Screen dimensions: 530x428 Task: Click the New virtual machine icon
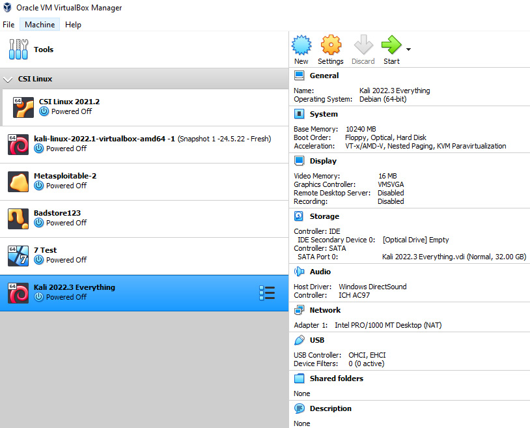point(301,45)
